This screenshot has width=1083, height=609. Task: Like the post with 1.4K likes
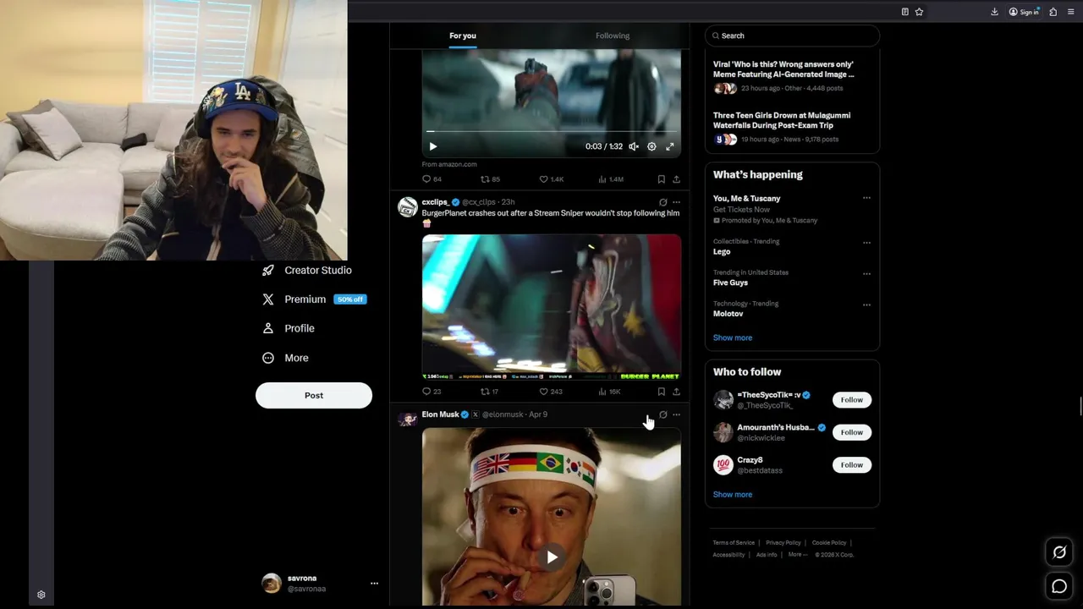[x=552, y=179]
